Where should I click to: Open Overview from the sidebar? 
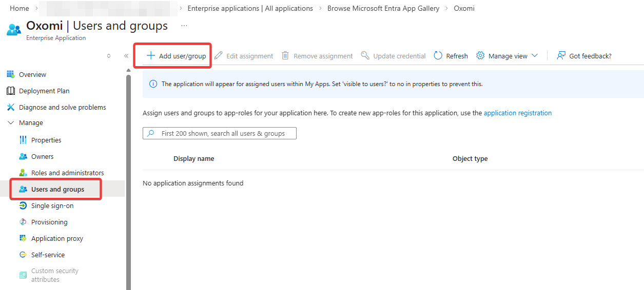(32, 74)
